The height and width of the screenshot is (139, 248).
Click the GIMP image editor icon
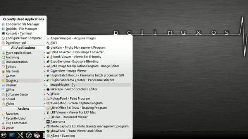pyautogui.click(x=48, y=66)
